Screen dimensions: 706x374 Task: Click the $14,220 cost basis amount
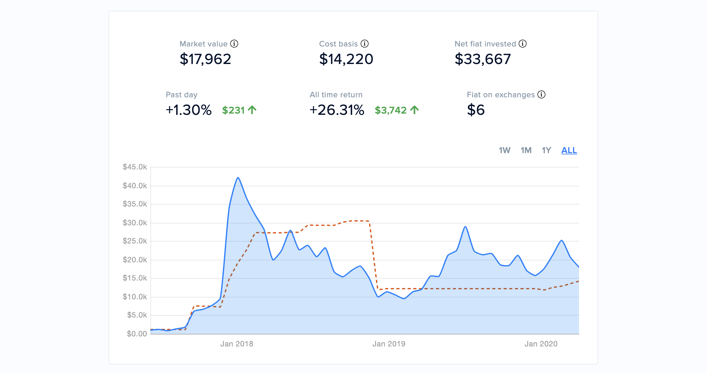point(346,59)
